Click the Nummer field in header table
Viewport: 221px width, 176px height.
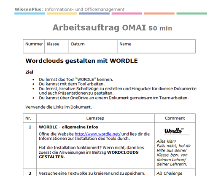point(34,46)
